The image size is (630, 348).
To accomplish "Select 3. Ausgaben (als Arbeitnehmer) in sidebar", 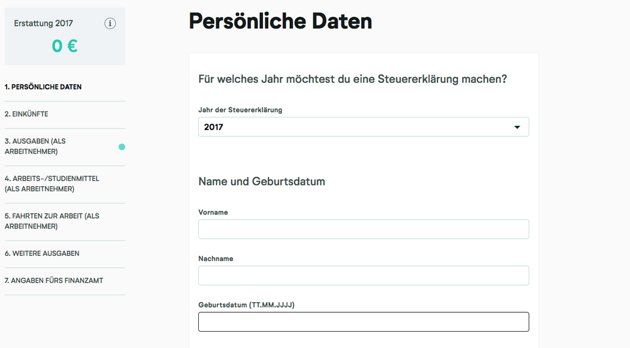I will (x=35, y=146).
